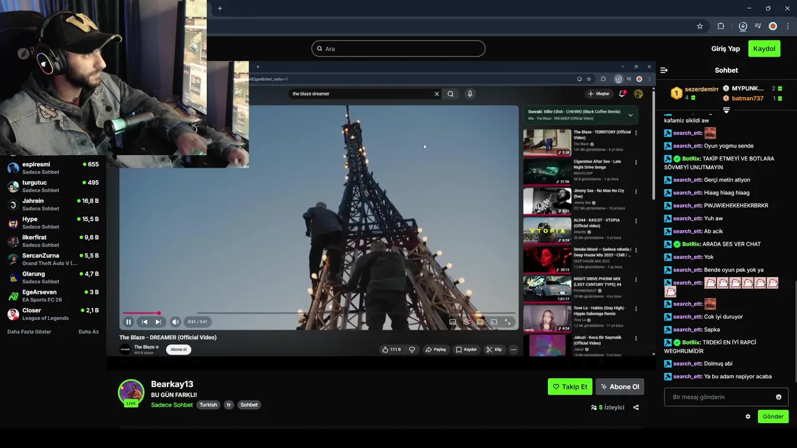Select the tr tag
Image resolution: width=797 pixels, height=448 pixels.
(x=229, y=405)
